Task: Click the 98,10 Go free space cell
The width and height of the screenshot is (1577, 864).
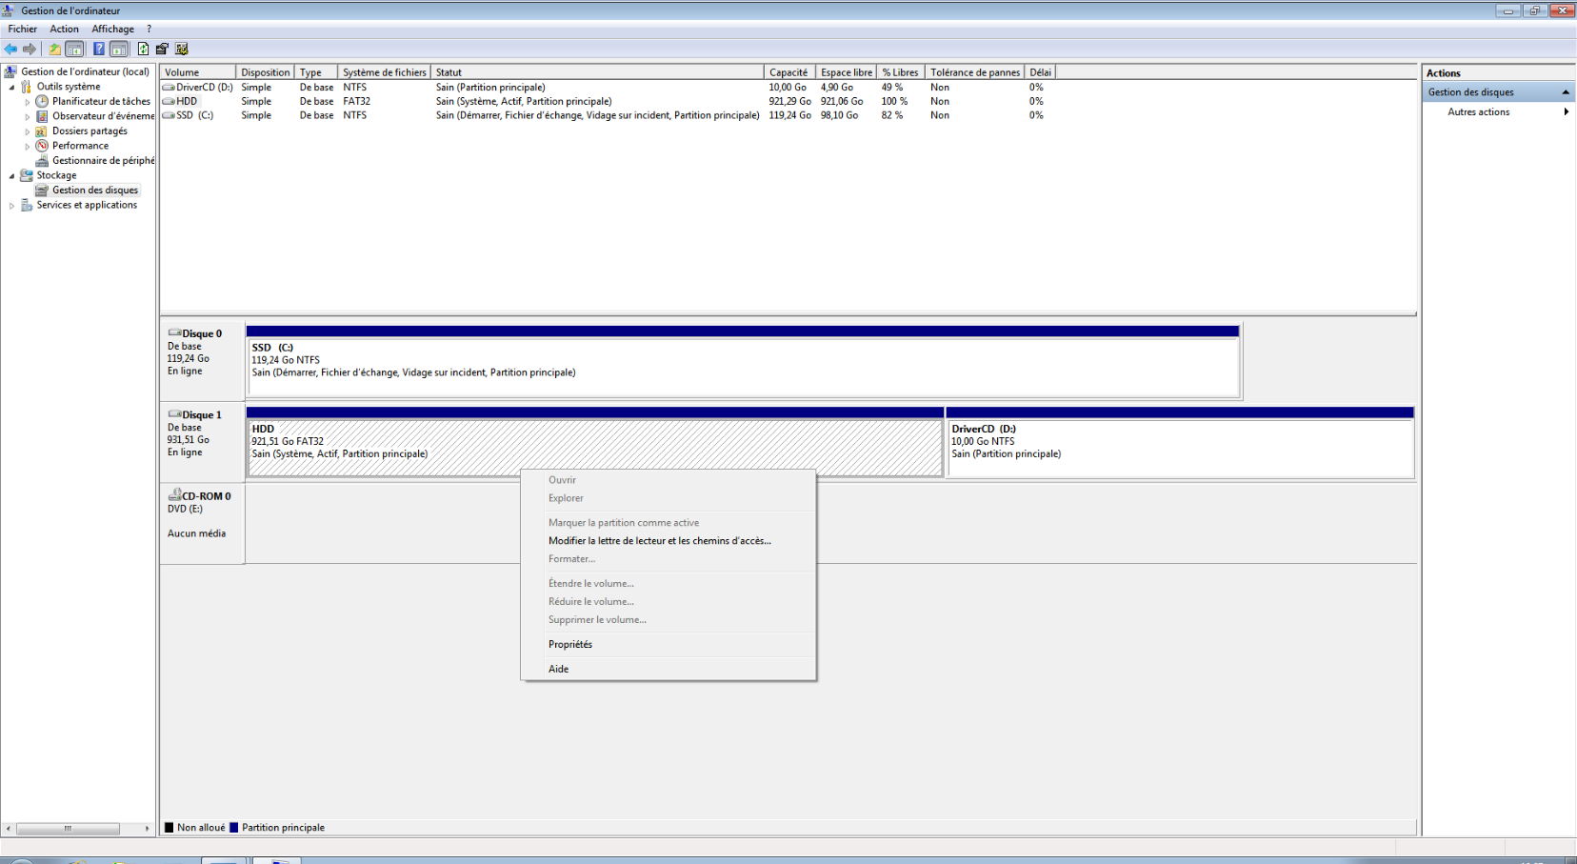Action: (x=839, y=115)
